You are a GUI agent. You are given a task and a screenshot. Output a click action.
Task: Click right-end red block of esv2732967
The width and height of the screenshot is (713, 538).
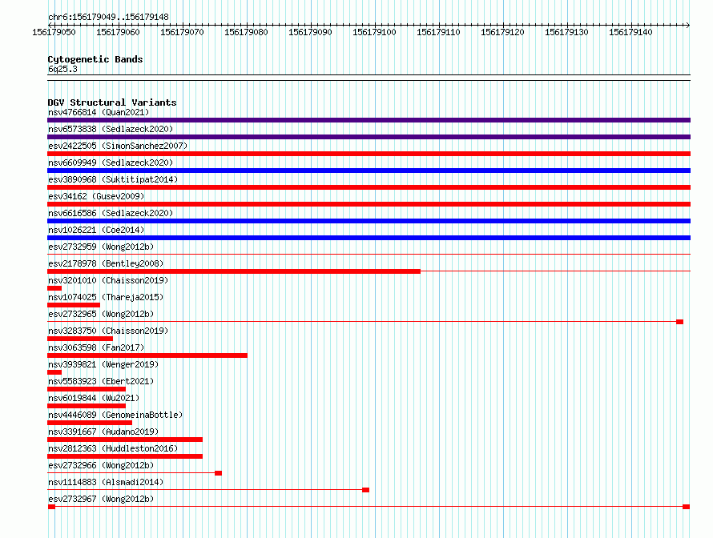[x=687, y=507]
